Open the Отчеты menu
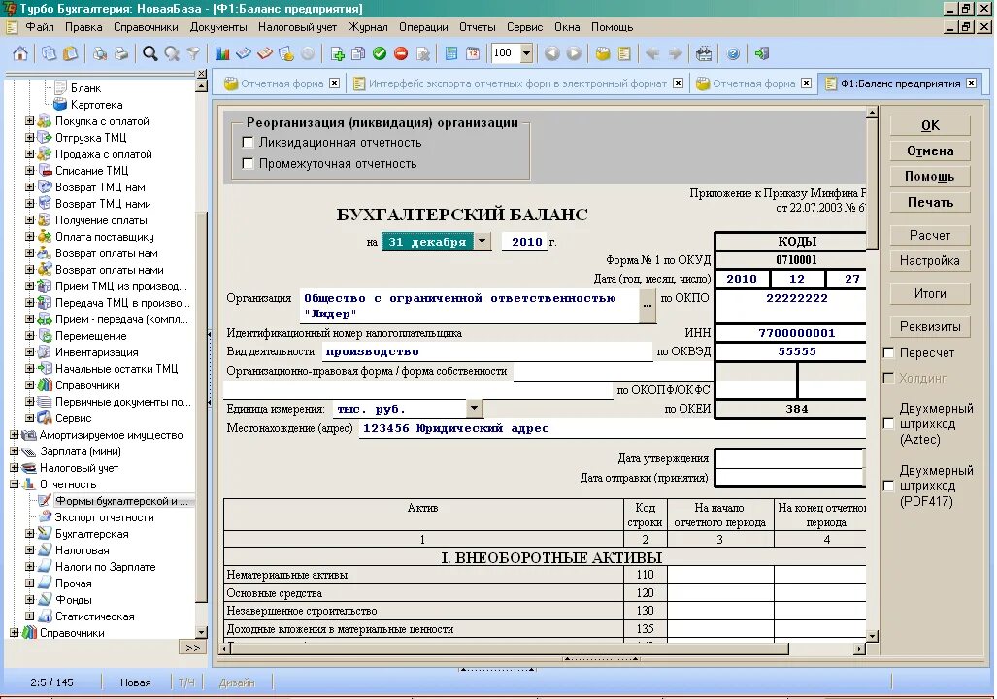The image size is (997, 699). coord(477,27)
